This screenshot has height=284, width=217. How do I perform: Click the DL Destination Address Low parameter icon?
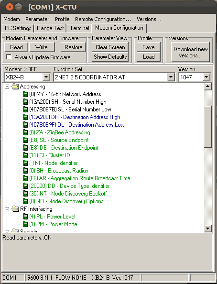tap(25, 125)
